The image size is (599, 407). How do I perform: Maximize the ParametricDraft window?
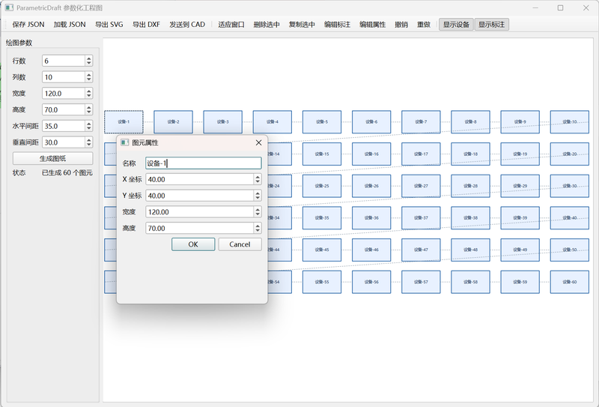(x=560, y=7)
